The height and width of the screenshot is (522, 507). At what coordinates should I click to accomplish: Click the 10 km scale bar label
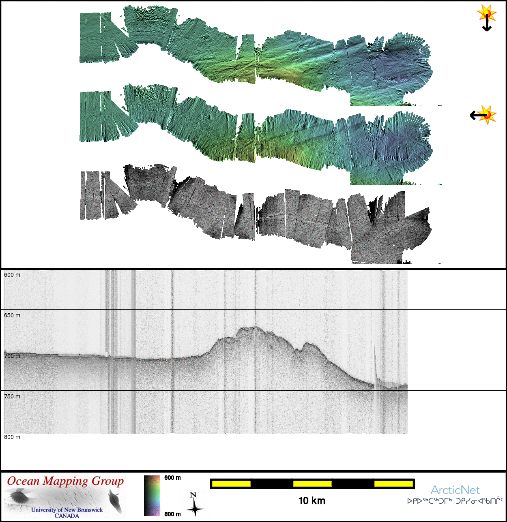(312, 501)
